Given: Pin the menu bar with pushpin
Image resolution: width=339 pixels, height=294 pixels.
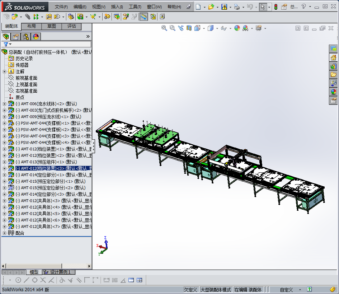Looking at the screenshot, I should [189, 7].
